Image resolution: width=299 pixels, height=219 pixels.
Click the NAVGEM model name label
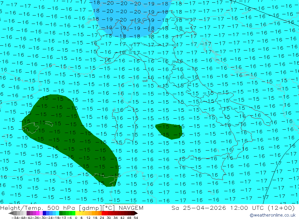[x=131, y=208]
